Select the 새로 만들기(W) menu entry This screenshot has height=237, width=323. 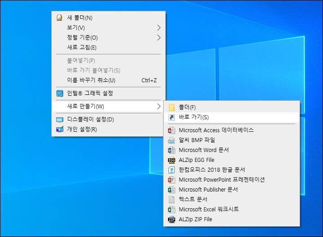tap(109, 107)
